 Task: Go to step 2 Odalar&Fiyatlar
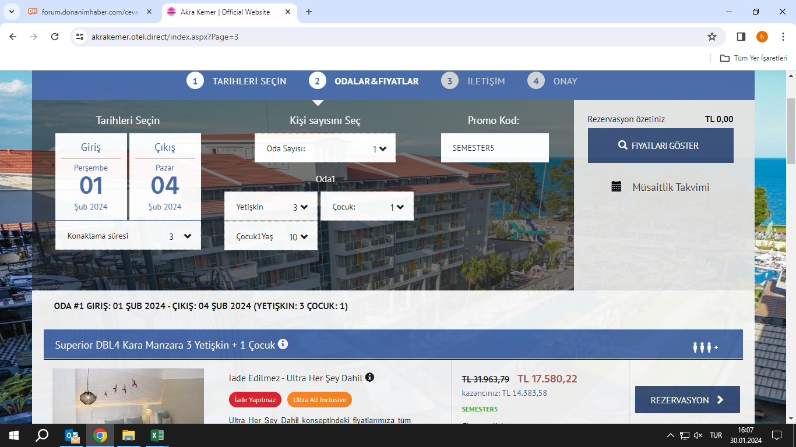pyautogui.click(x=364, y=81)
